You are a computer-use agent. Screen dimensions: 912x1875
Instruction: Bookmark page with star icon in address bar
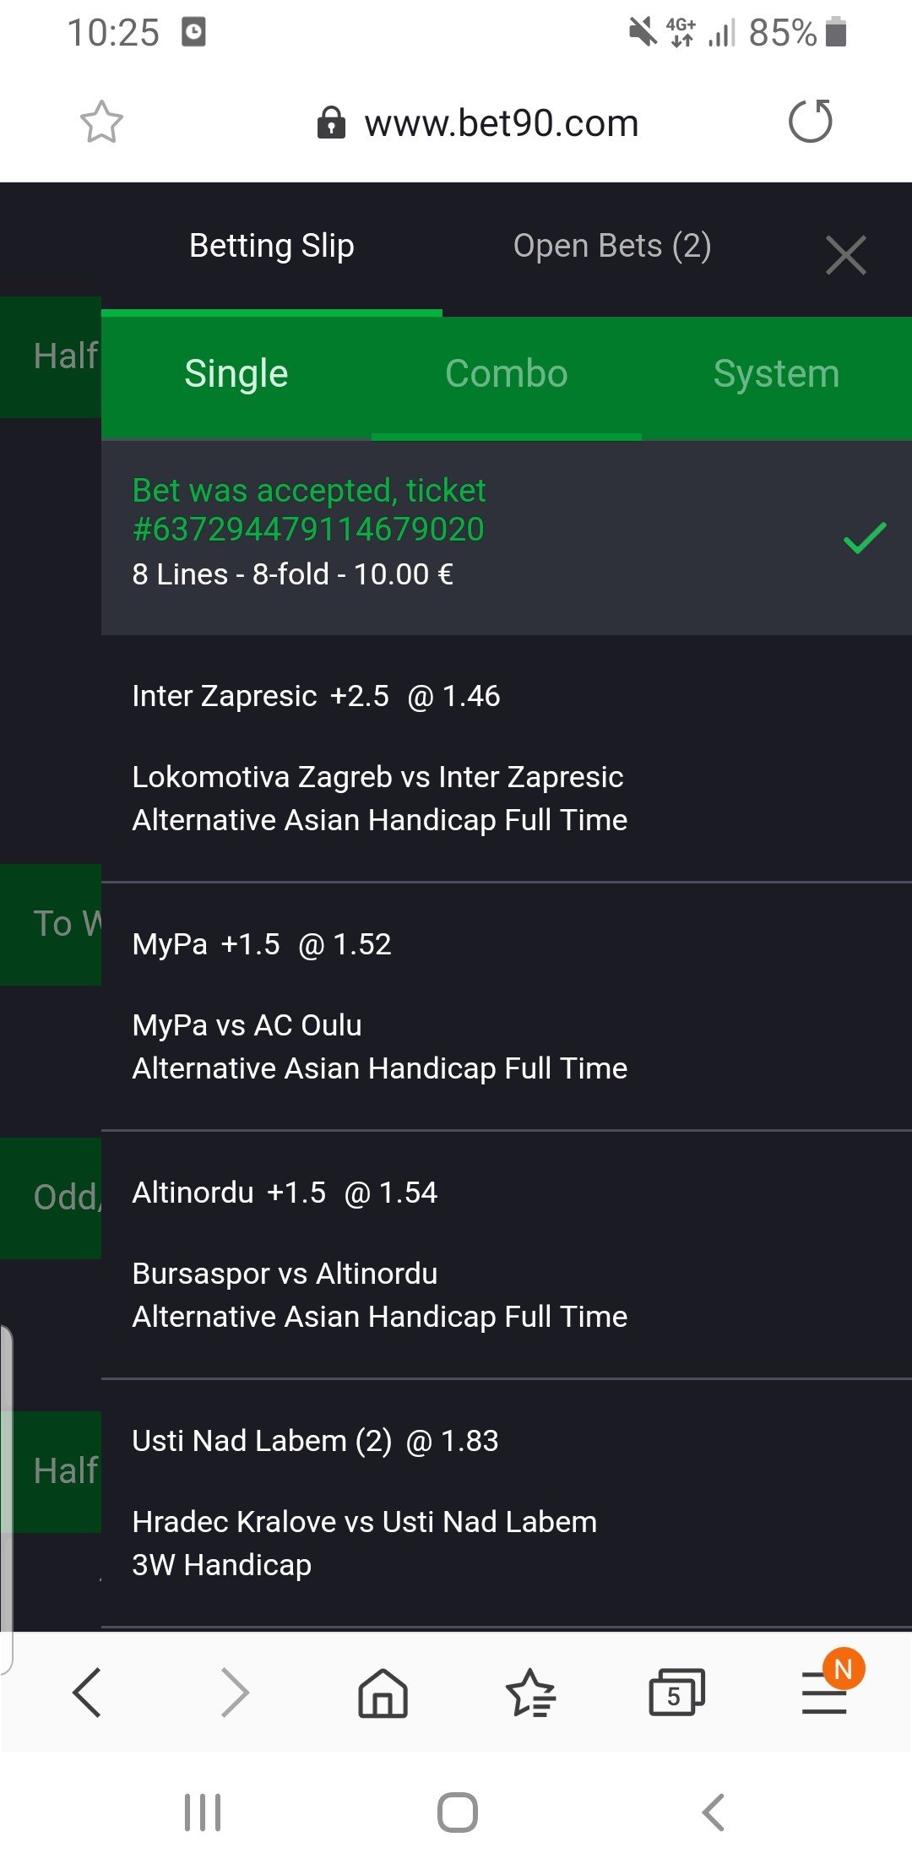click(101, 122)
